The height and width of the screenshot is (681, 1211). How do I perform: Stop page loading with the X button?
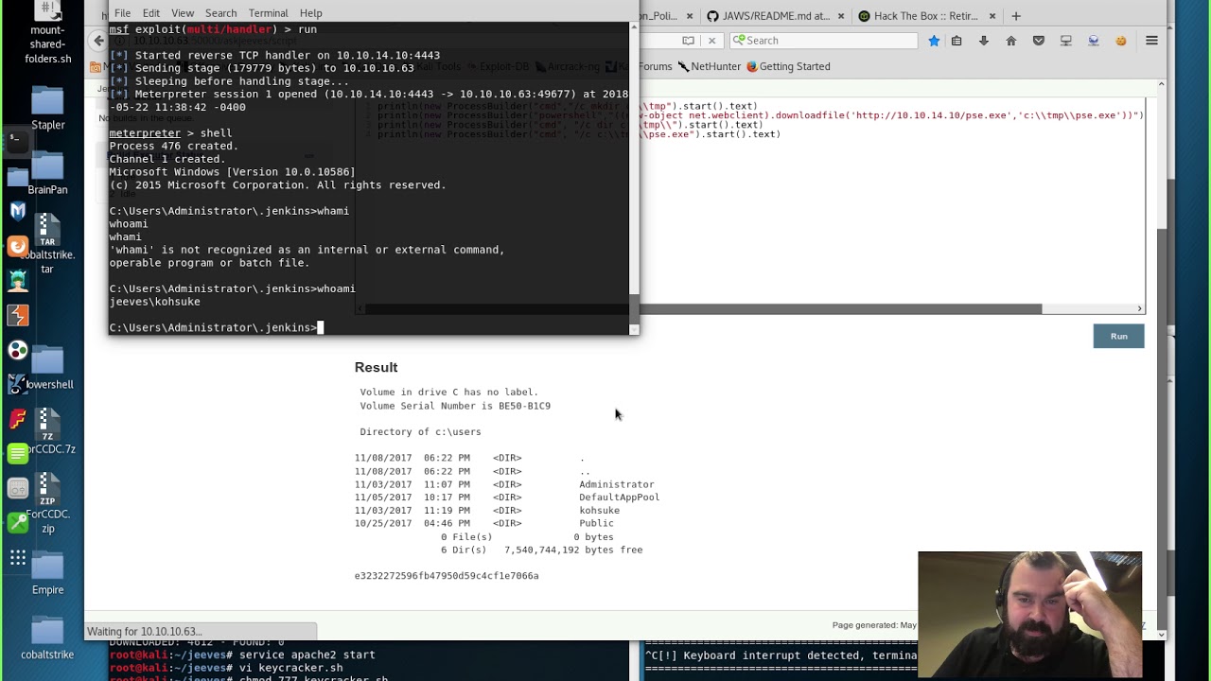tap(711, 41)
